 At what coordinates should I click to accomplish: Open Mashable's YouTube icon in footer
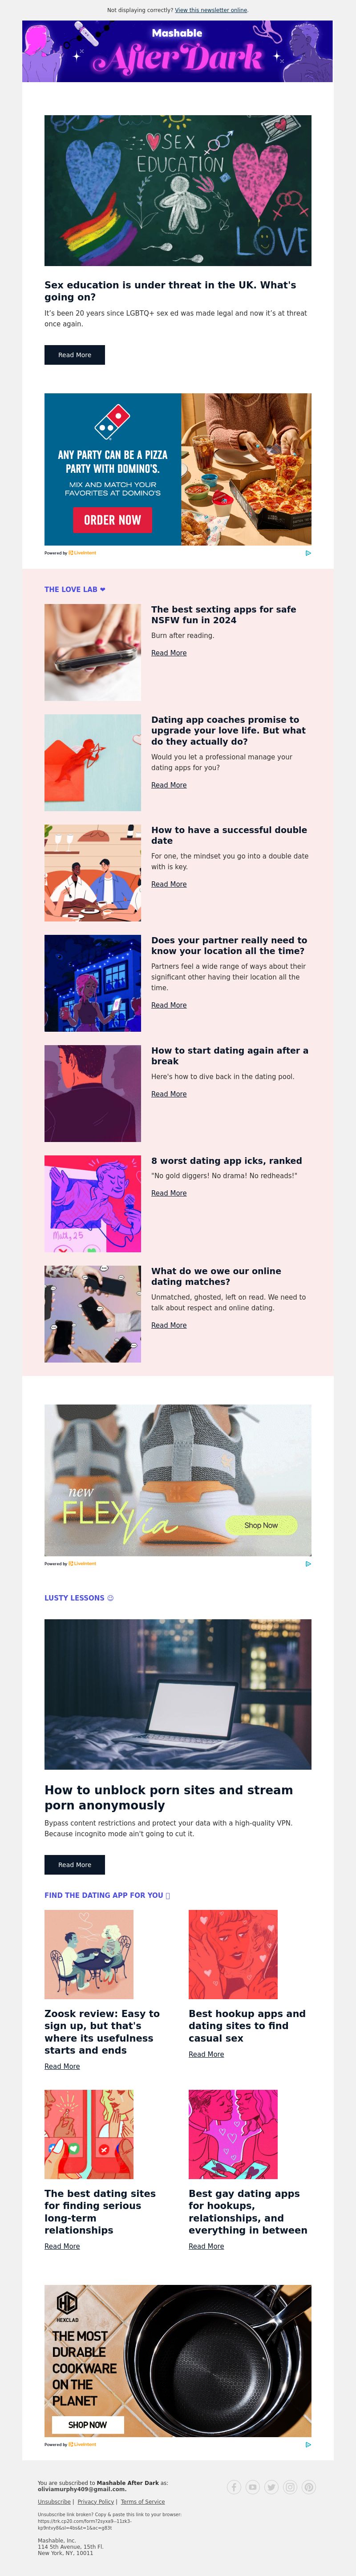click(x=252, y=2487)
